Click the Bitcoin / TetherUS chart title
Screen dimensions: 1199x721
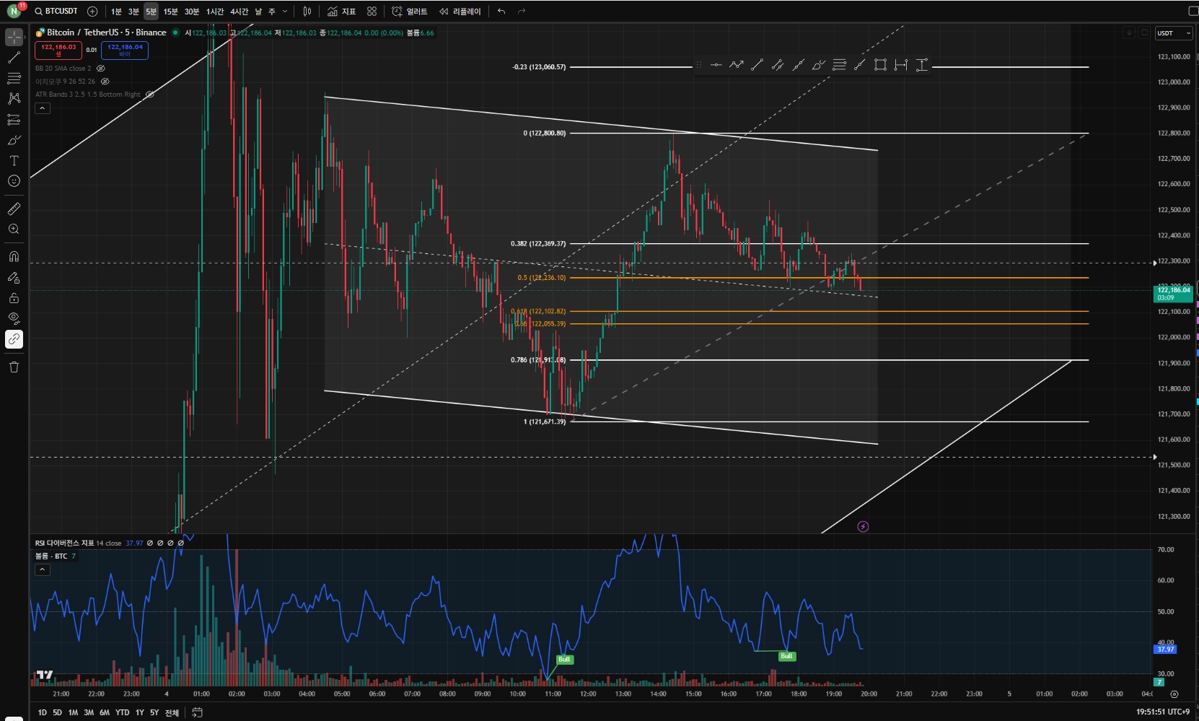[107, 32]
